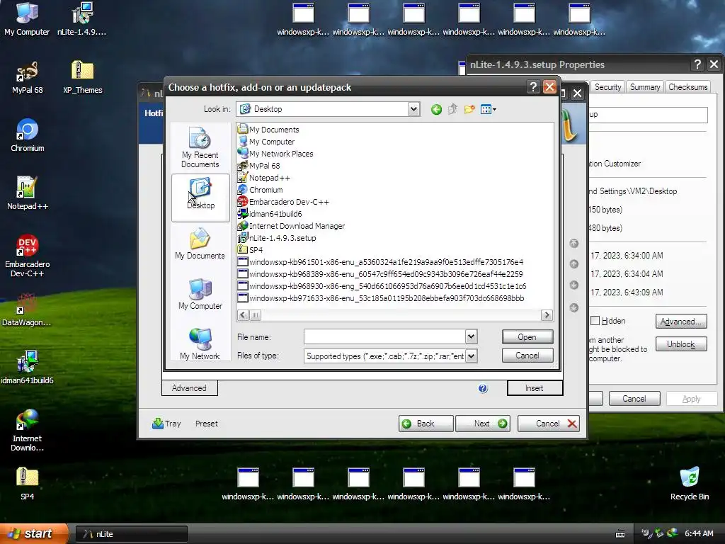Select Notepad++ in the file list
The image size is (725, 544).
(x=263, y=178)
